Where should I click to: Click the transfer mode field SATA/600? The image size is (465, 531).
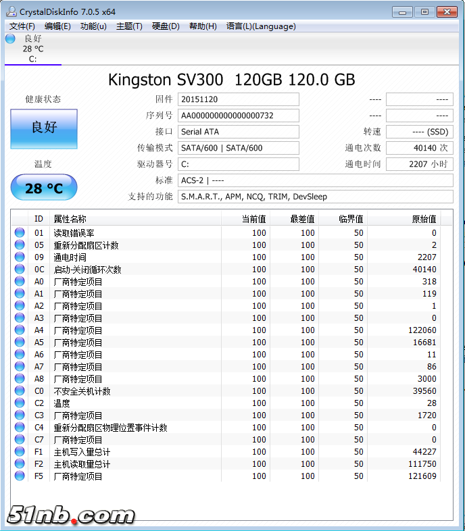point(239,148)
